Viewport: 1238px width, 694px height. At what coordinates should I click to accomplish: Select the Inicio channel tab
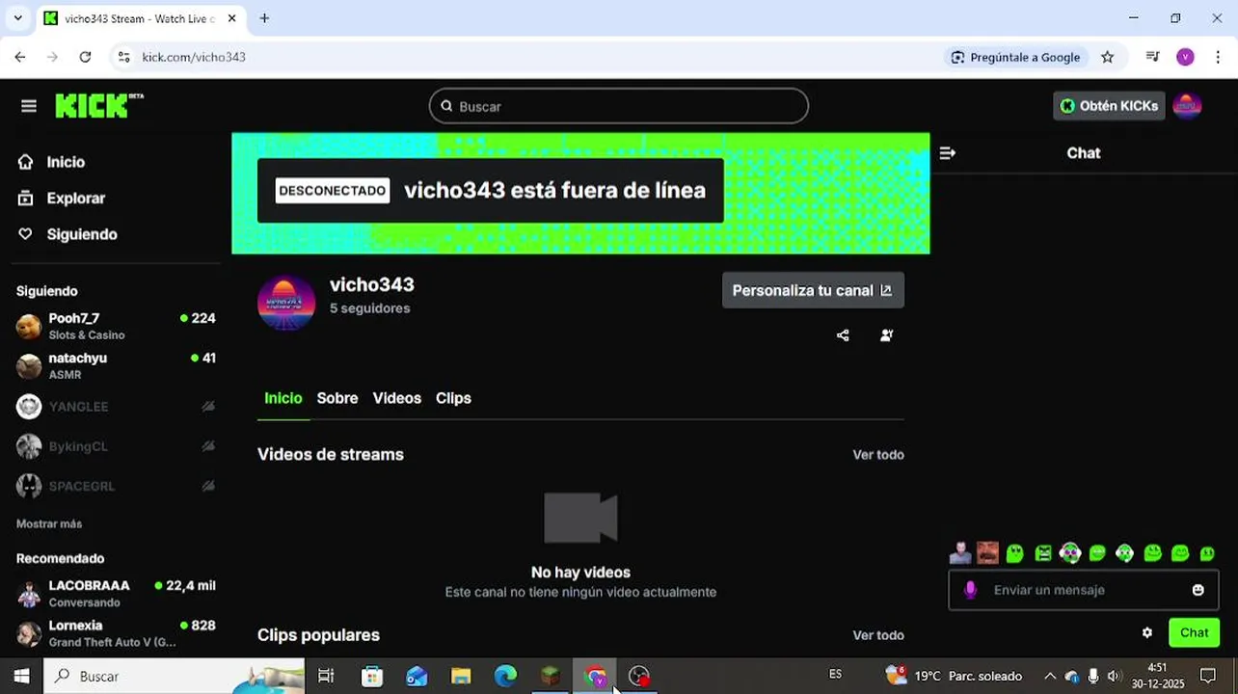coord(283,398)
